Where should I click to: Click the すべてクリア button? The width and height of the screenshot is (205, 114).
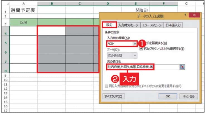pos(113,96)
